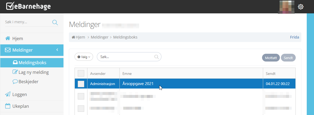Click the Ukeplan calendar icon

coord(8,106)
